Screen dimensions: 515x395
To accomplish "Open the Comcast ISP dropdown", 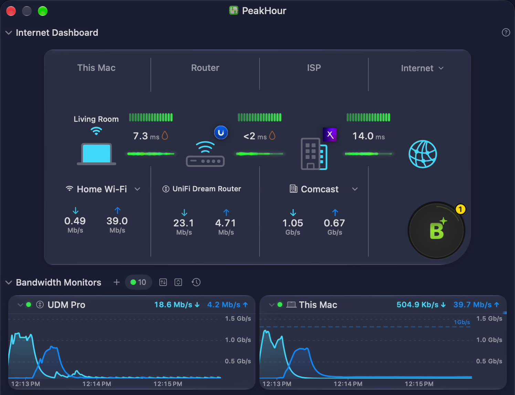I will coord(355,189).
